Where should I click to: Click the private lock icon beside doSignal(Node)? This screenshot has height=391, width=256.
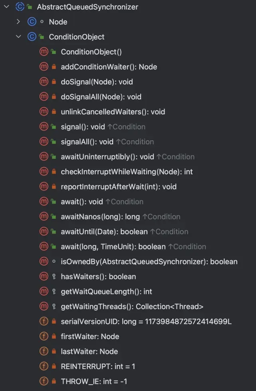coord(54,82)
